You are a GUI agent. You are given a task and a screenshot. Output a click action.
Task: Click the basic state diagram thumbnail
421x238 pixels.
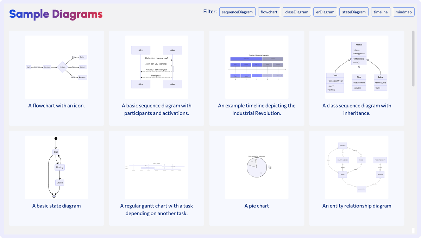(56, 167)
